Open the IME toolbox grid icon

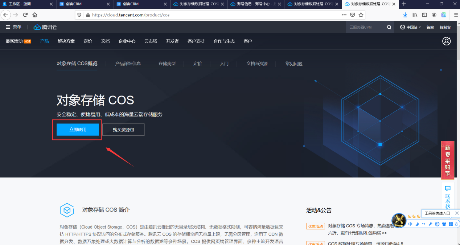click(451, 224)
